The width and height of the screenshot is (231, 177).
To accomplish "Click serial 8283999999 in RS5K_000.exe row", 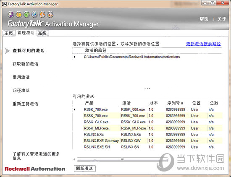I will pyautogui.click(x=176, y=109).
